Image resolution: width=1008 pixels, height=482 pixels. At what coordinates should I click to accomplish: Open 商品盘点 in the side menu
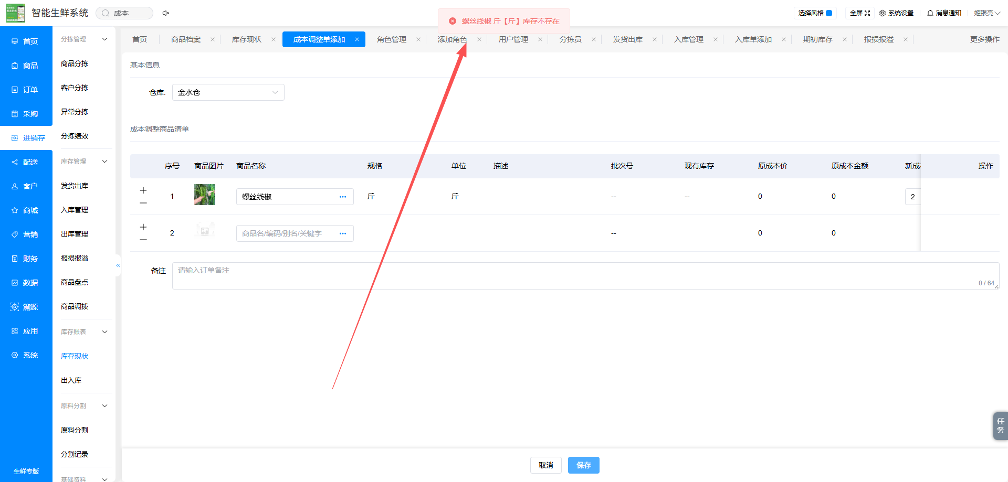click(x=75, y=282)
